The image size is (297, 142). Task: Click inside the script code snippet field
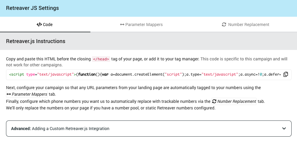click(144, 74)
